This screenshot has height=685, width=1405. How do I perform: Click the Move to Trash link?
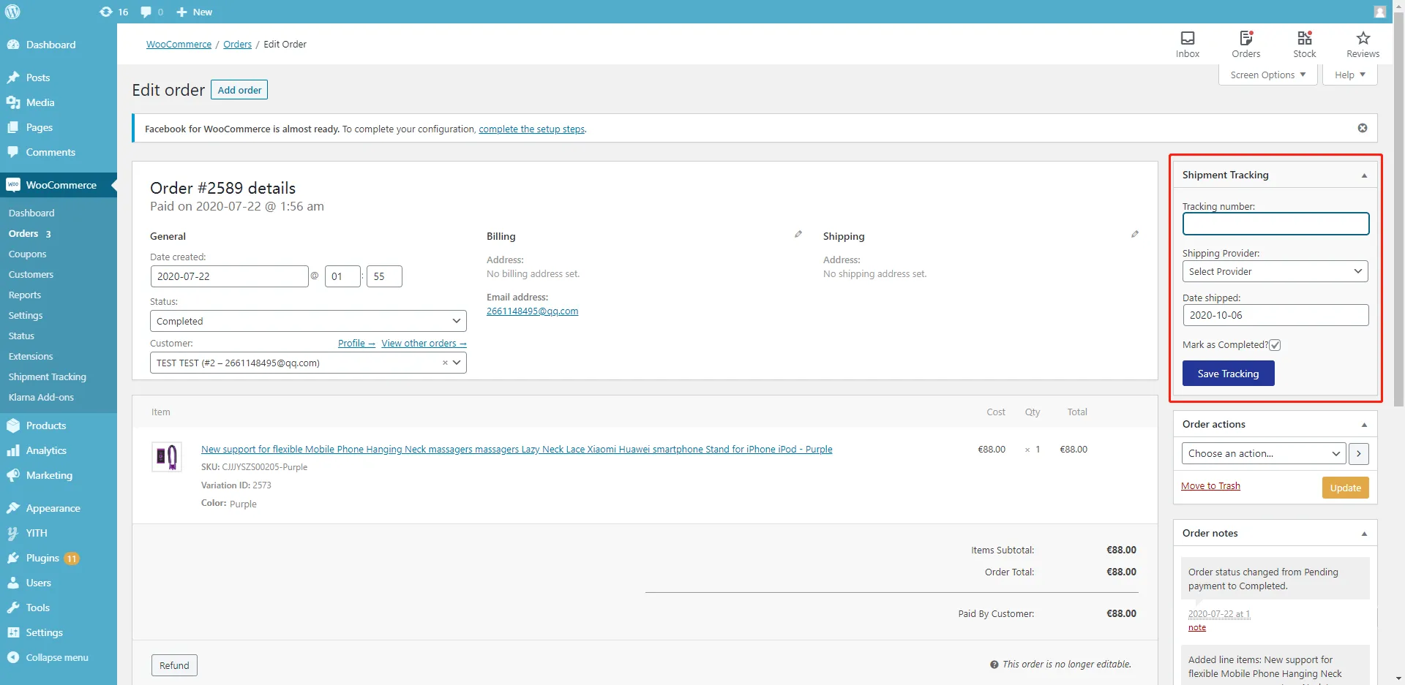1210,486
